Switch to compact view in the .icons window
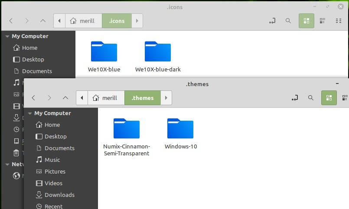Viewport: 349px width, 209px height. 339,21
